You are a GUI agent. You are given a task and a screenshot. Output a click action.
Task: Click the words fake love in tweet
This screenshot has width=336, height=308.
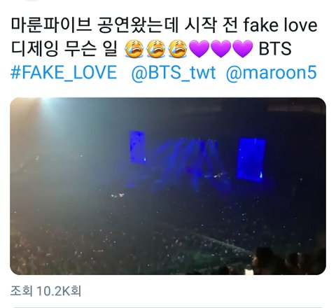(281, 25)
